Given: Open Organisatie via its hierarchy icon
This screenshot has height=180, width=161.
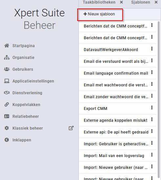Looking at the screenshot, I should (x=7, y=57).
